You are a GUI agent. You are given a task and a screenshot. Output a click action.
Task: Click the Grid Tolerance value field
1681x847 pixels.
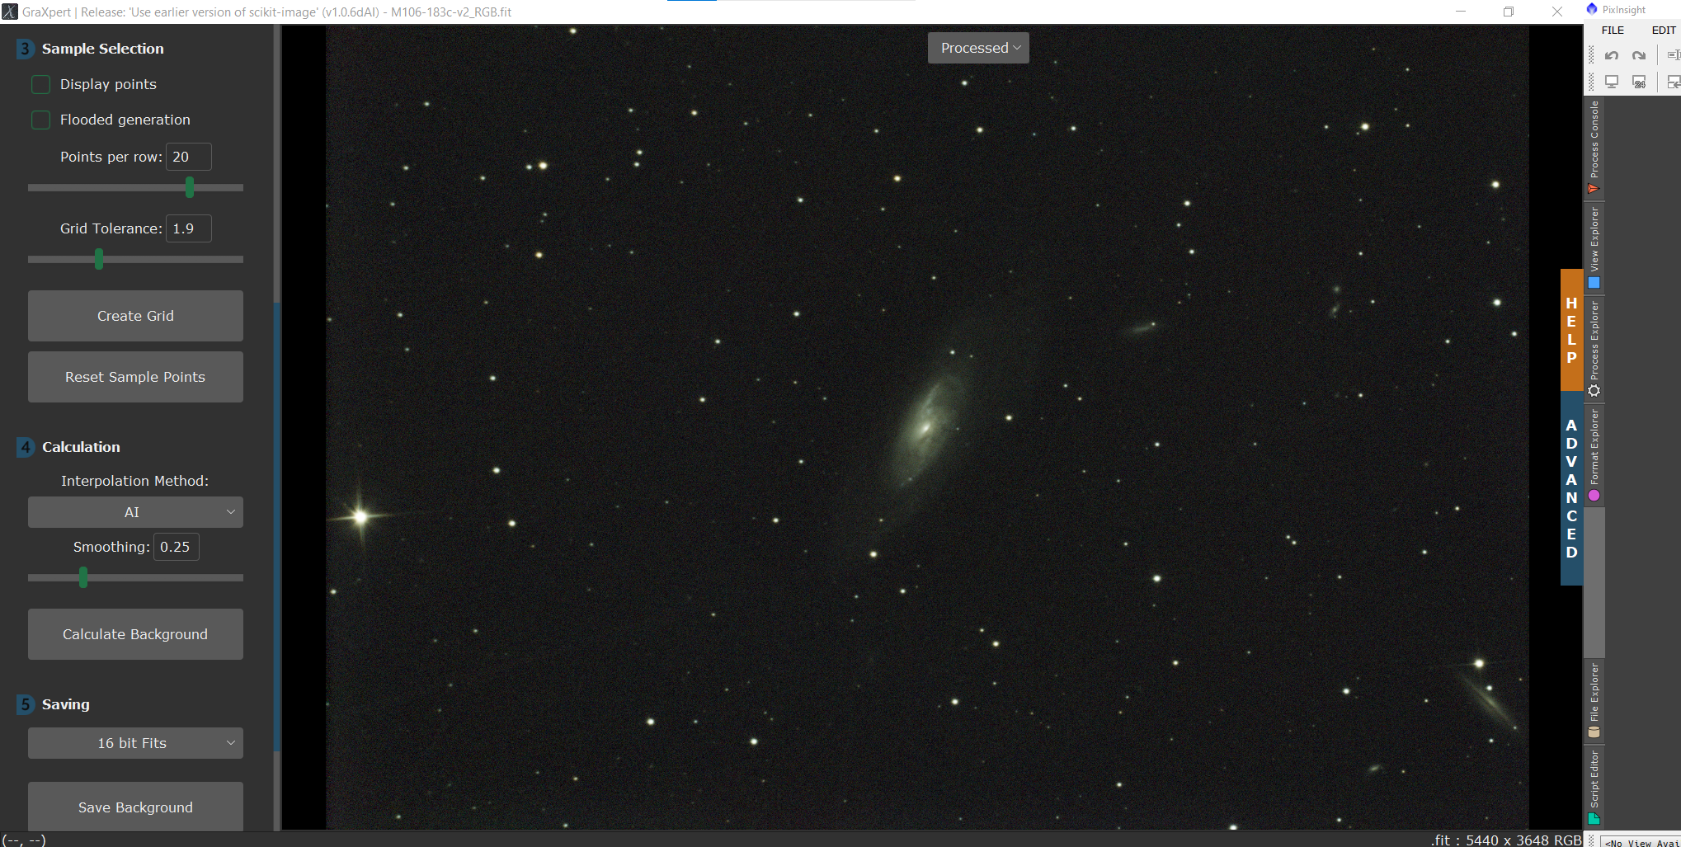pos(189,228)
